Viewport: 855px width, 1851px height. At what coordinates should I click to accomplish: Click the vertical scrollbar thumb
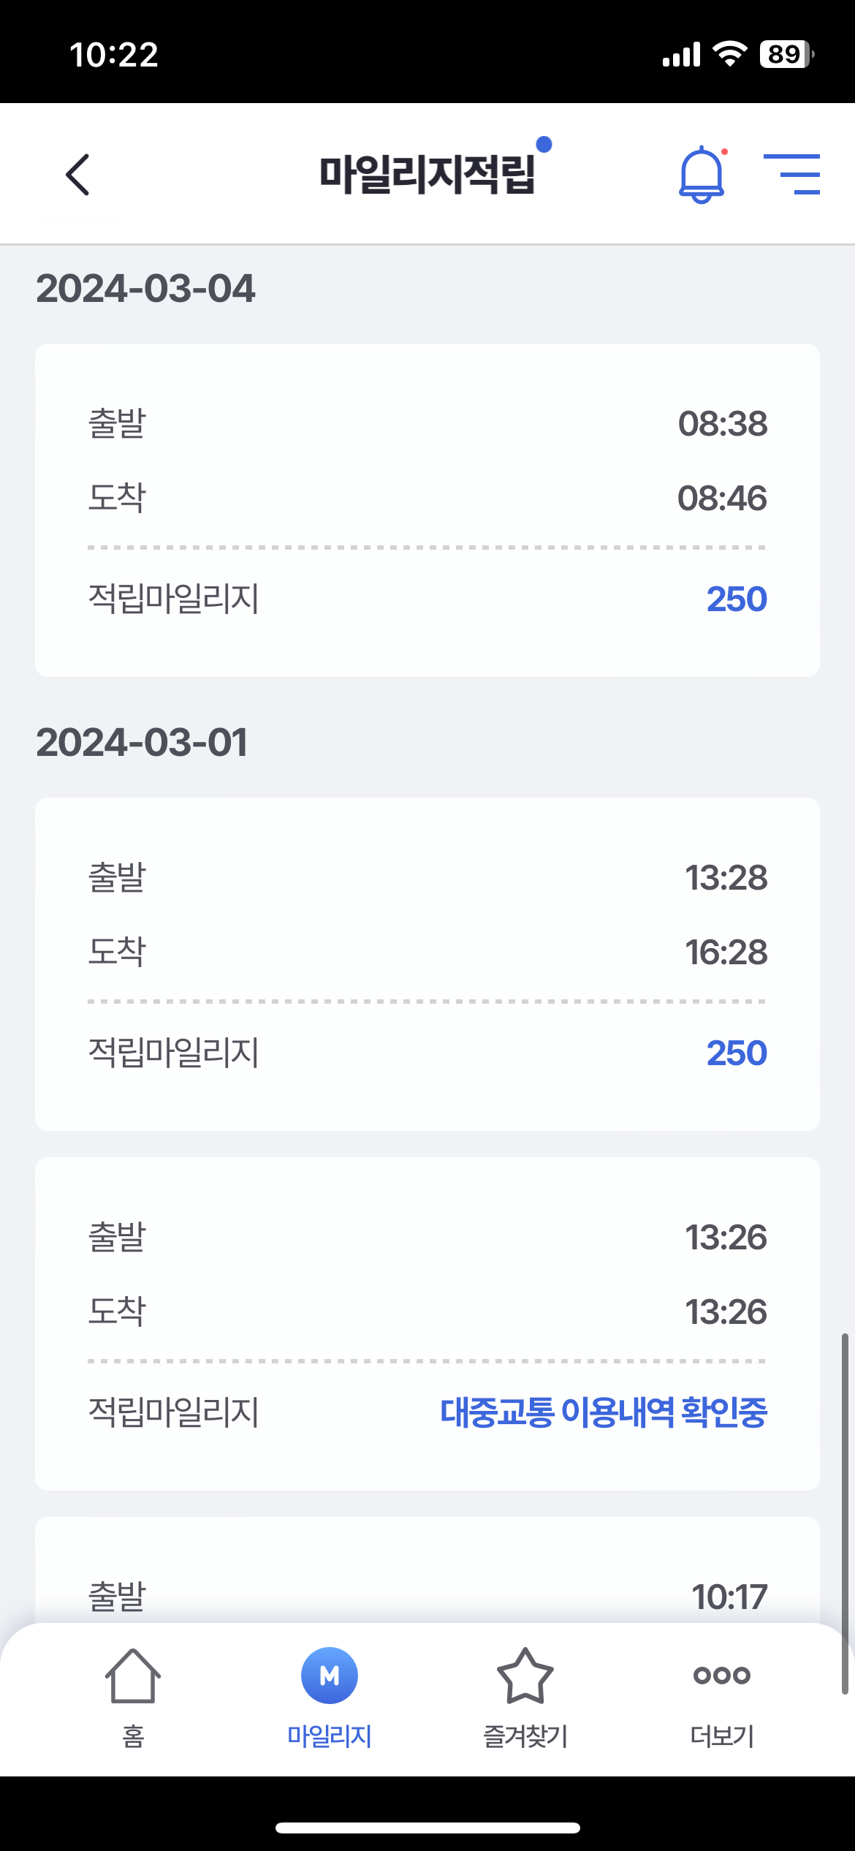click(845, 1513)
